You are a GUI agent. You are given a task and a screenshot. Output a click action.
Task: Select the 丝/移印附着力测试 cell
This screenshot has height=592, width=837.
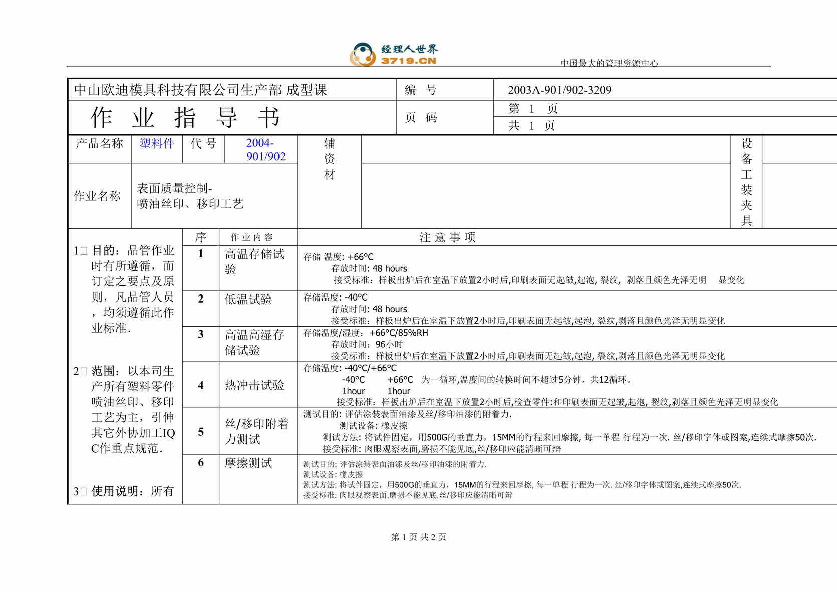tap(258, 431)
